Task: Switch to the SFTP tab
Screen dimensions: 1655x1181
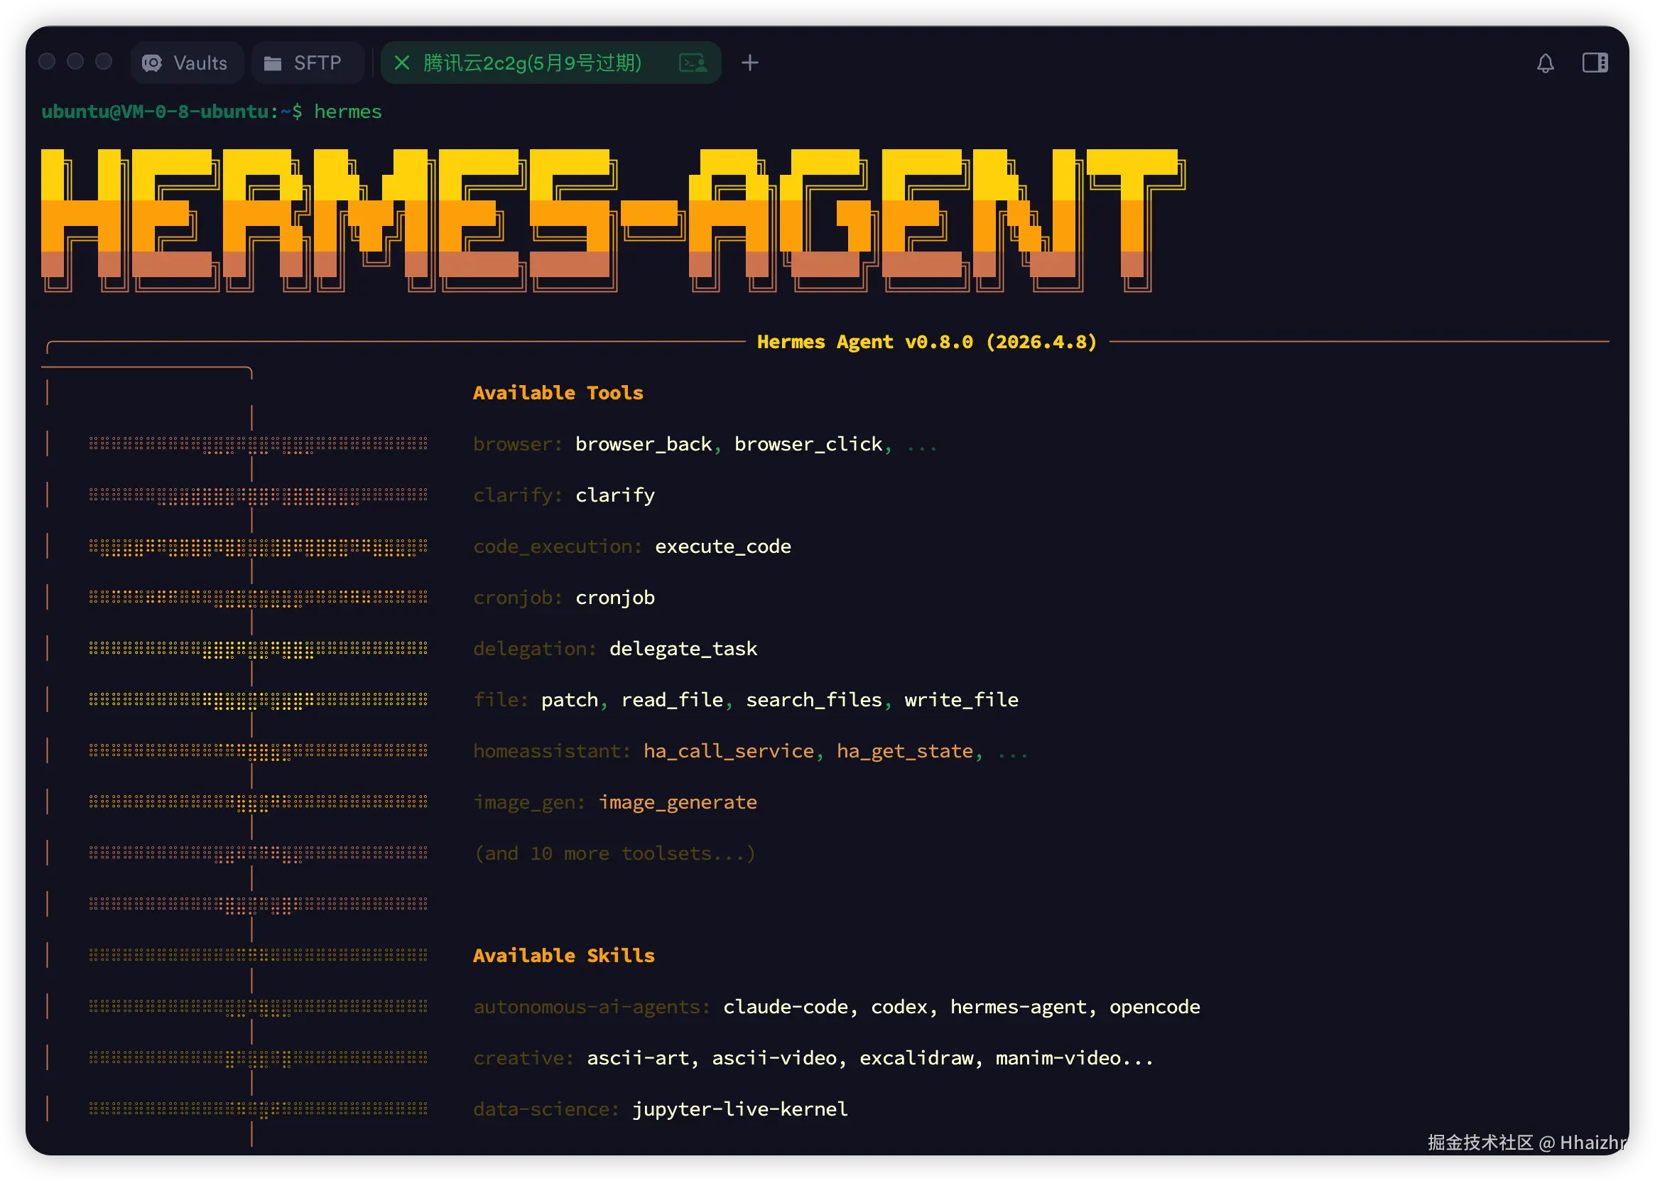Action: [308, 63]
